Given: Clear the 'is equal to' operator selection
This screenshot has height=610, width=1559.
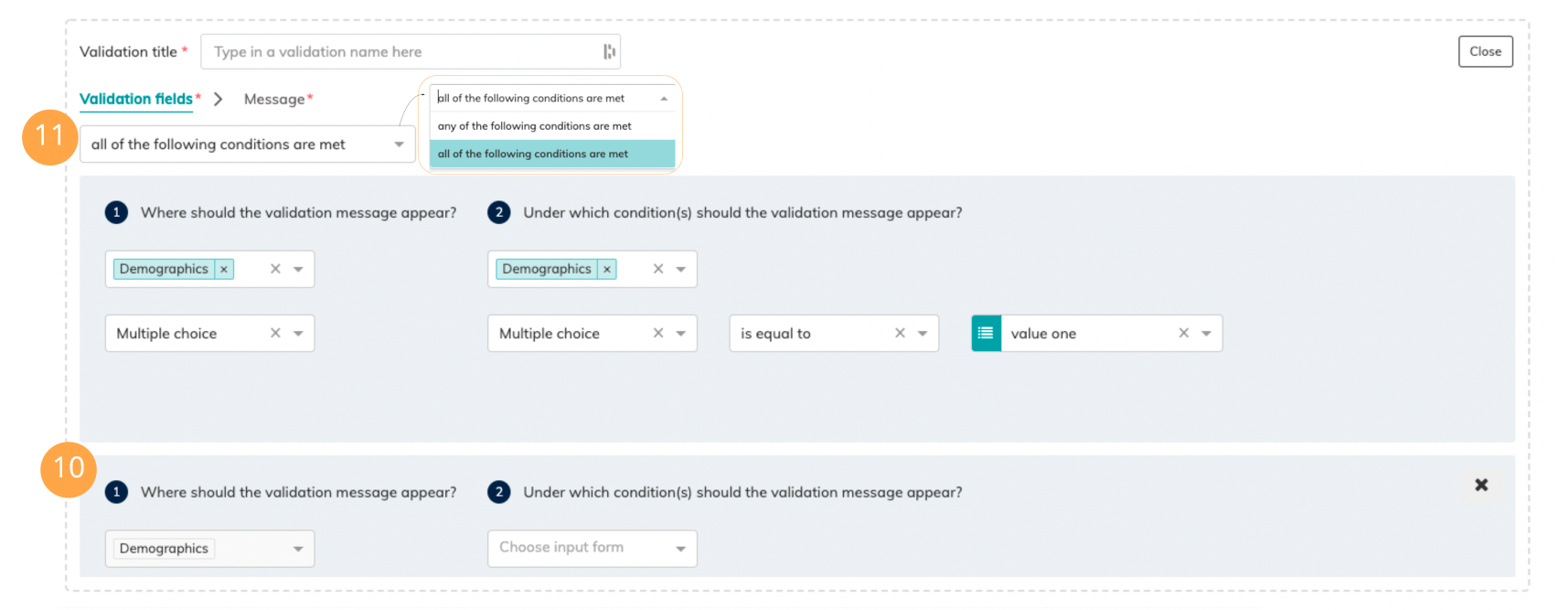Looking at the screenshot, I should 900,334.
